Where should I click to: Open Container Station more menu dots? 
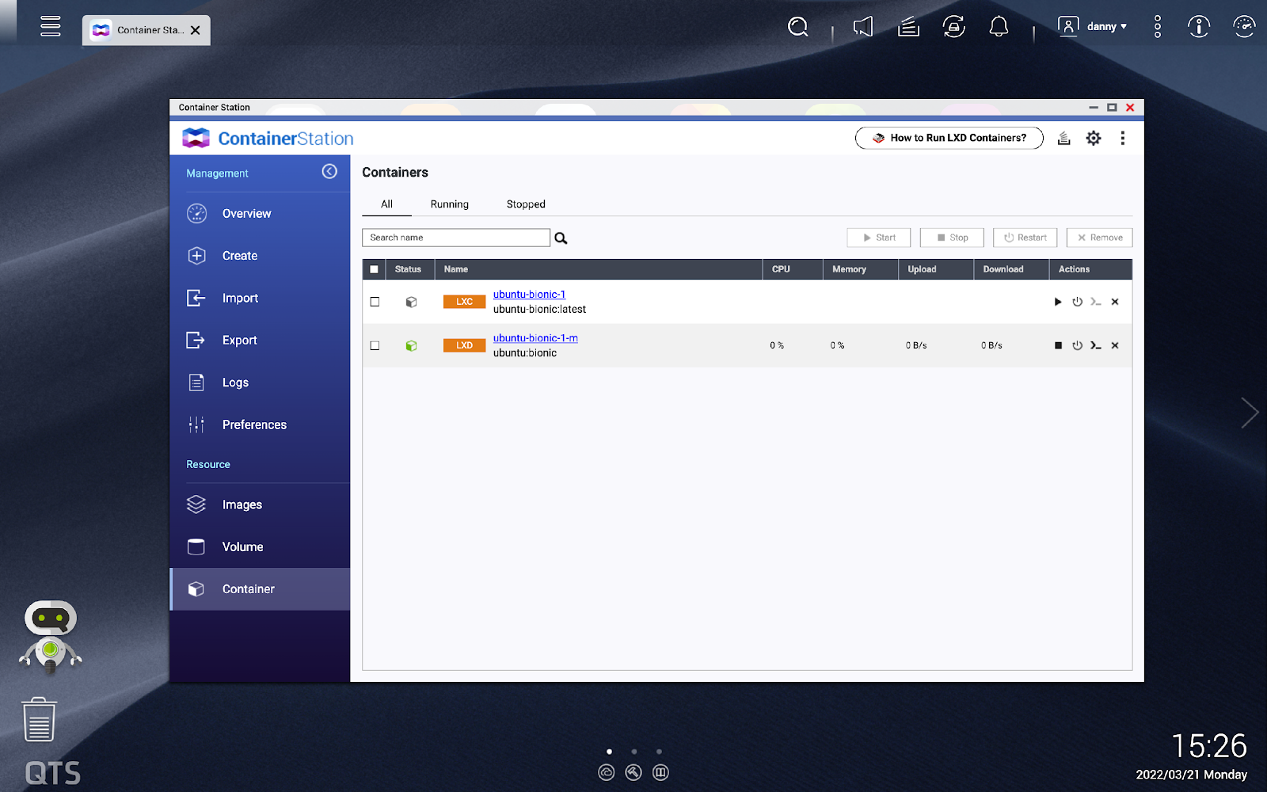pos(1122,139)
